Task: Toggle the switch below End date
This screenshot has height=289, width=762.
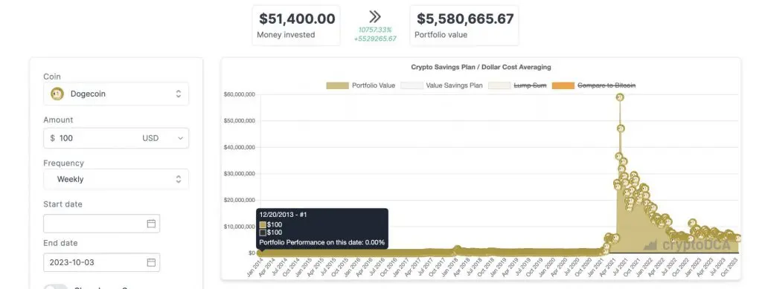Action: (55, 287)
